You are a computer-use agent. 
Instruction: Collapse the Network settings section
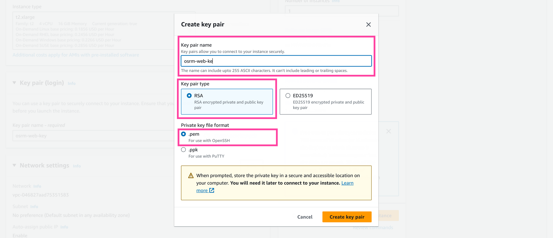14,165
